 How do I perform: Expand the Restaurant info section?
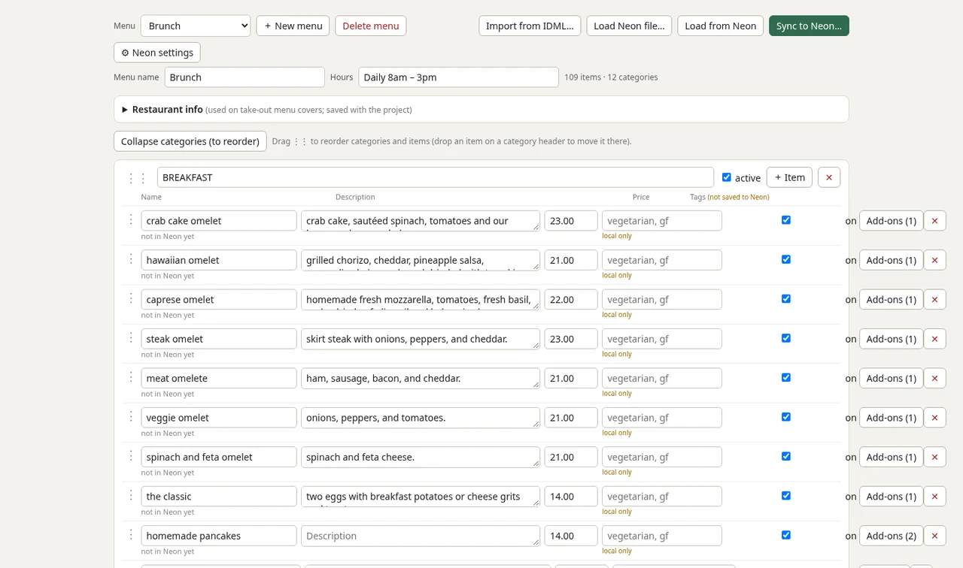(481, 110)
